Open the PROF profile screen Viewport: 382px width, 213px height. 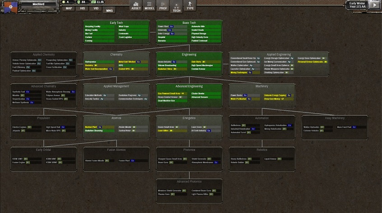(163, 6)
